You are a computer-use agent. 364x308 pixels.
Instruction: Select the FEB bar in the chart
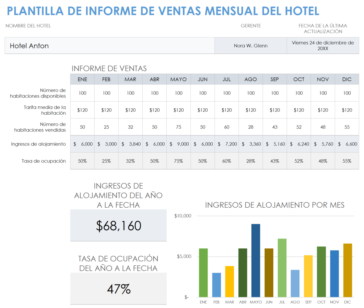(x=216, y=285)
